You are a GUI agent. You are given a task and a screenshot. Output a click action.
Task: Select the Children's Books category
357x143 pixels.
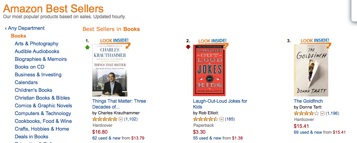[x=33, y=90]
